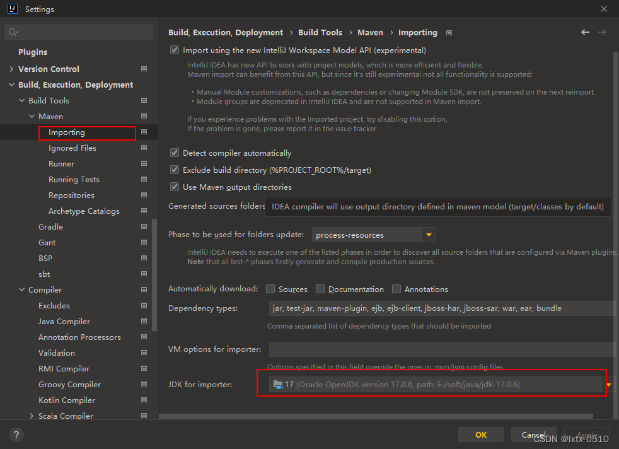Click Build Tools in the breadcrumb
The height and width of the screenshot is (449, 619).
click(x=320, y=32)
